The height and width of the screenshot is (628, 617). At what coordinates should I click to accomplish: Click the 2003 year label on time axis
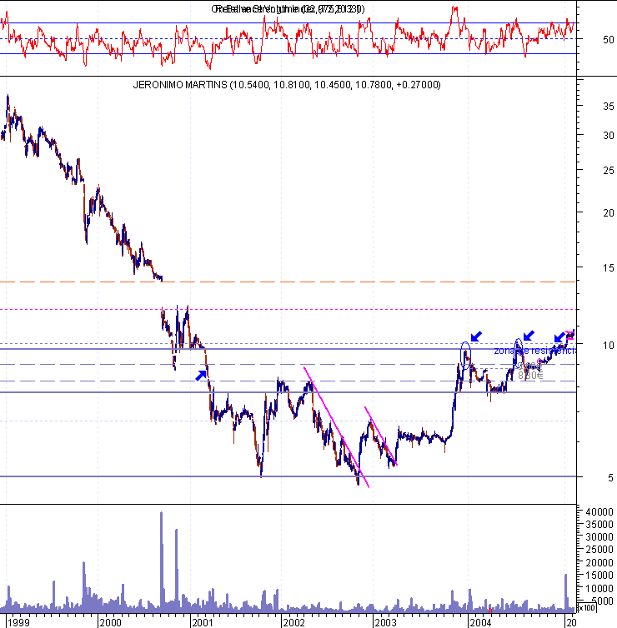[x=385, y=622]
